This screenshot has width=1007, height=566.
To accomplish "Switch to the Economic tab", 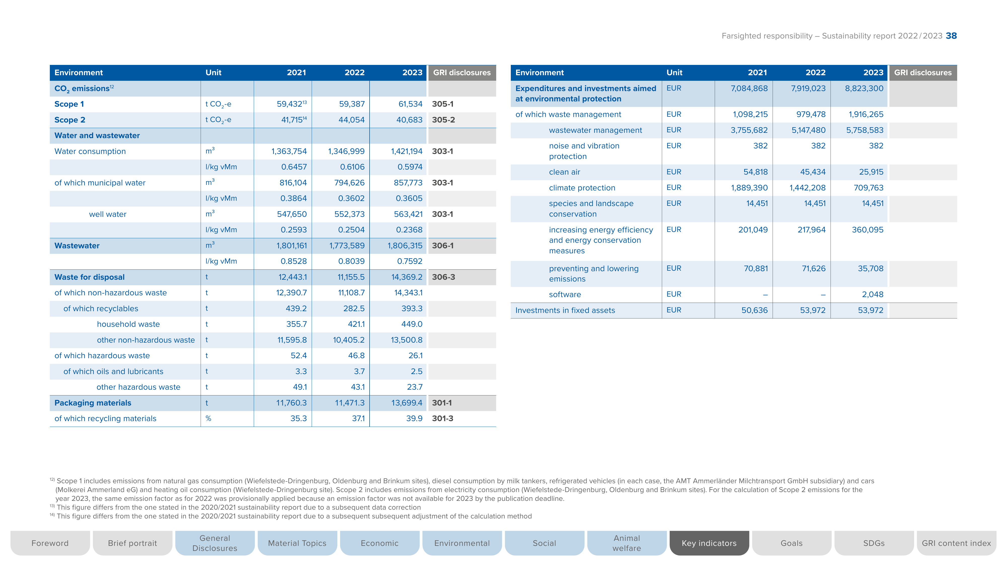I will pyautogui.click(x=380, y=543).
